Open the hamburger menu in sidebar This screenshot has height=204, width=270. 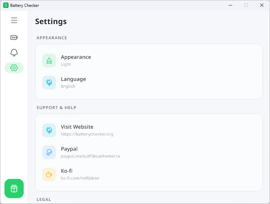coord(14,20)
